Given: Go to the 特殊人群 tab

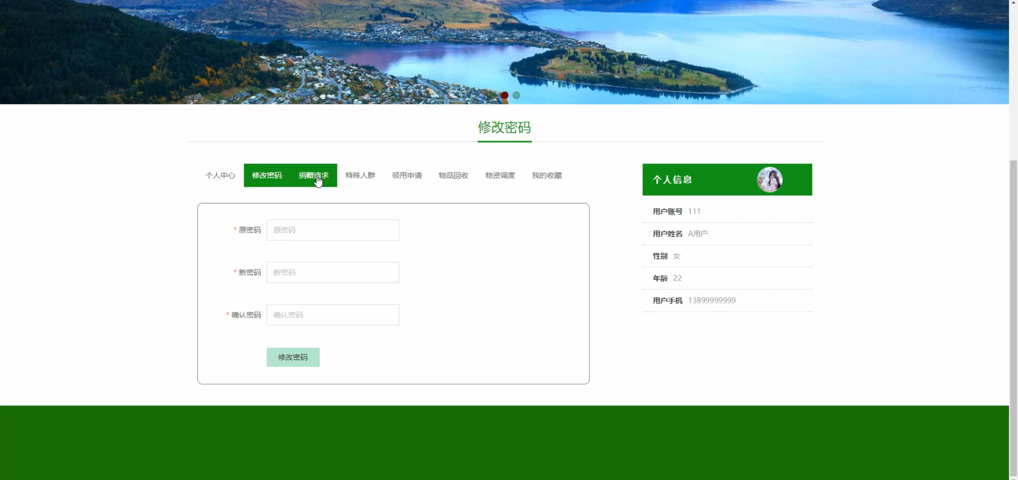Looking at the screenshot, I should (x=360, y=176).
